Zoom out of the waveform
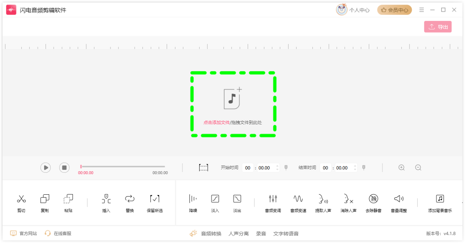Screen dimensions: 465x243 pyautogui.click(x=418, y=168)
